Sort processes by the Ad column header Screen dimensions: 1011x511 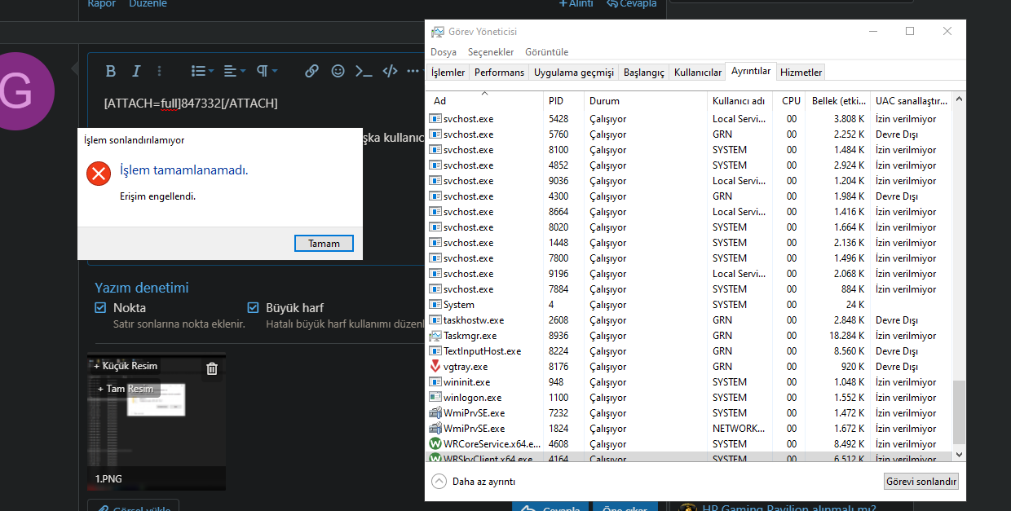point(486,101)
